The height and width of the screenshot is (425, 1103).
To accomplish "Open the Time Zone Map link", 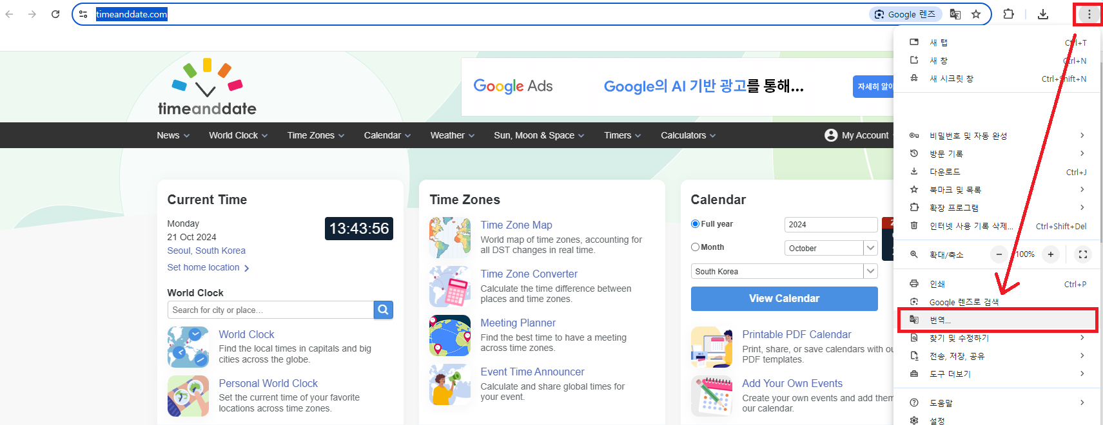I will [x=516, y=225].
